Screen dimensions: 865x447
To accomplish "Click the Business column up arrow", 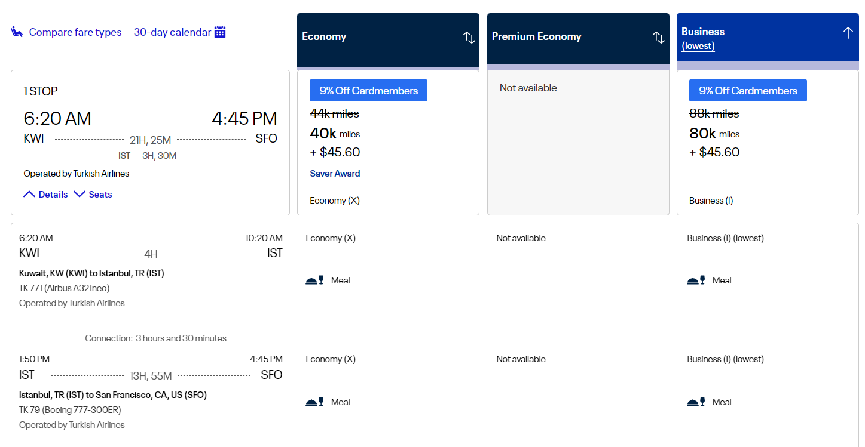I will [848, 33].
